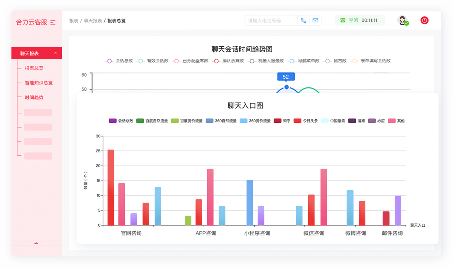Open 聊天报表 from the breadcrumb
Screen dimensions: 454x269
[92, 21]
